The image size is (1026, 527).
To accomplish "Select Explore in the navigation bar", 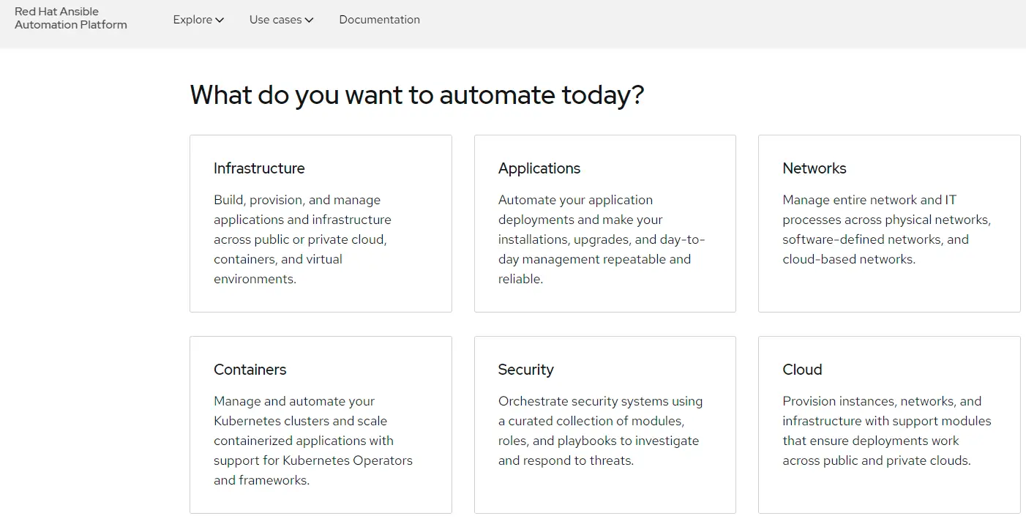I will (192, 20).
